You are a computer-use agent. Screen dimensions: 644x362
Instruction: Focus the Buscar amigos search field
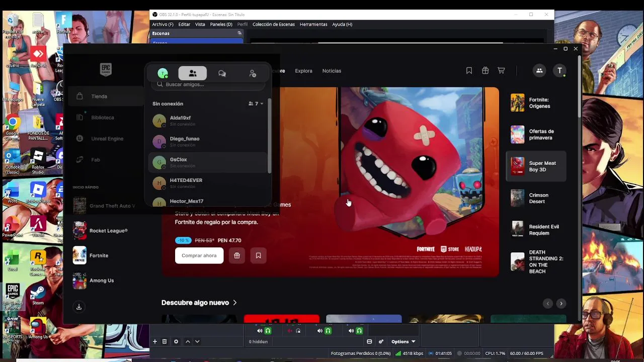click(209, 84)
